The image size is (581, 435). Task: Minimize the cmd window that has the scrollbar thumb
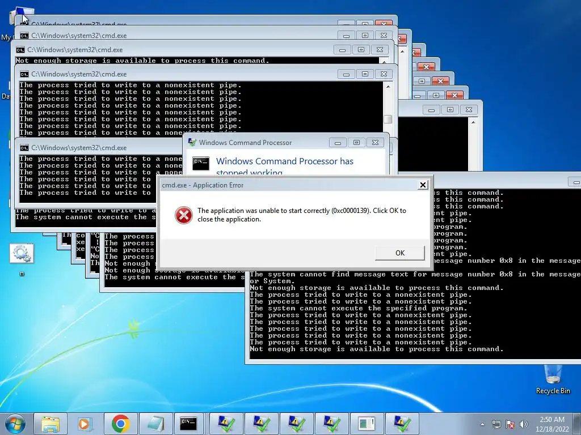[x=346, y=74]
